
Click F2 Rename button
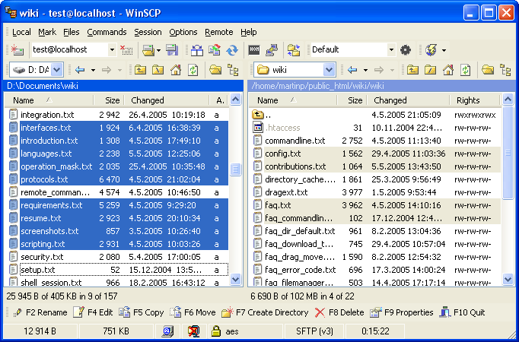coord(40,312)
